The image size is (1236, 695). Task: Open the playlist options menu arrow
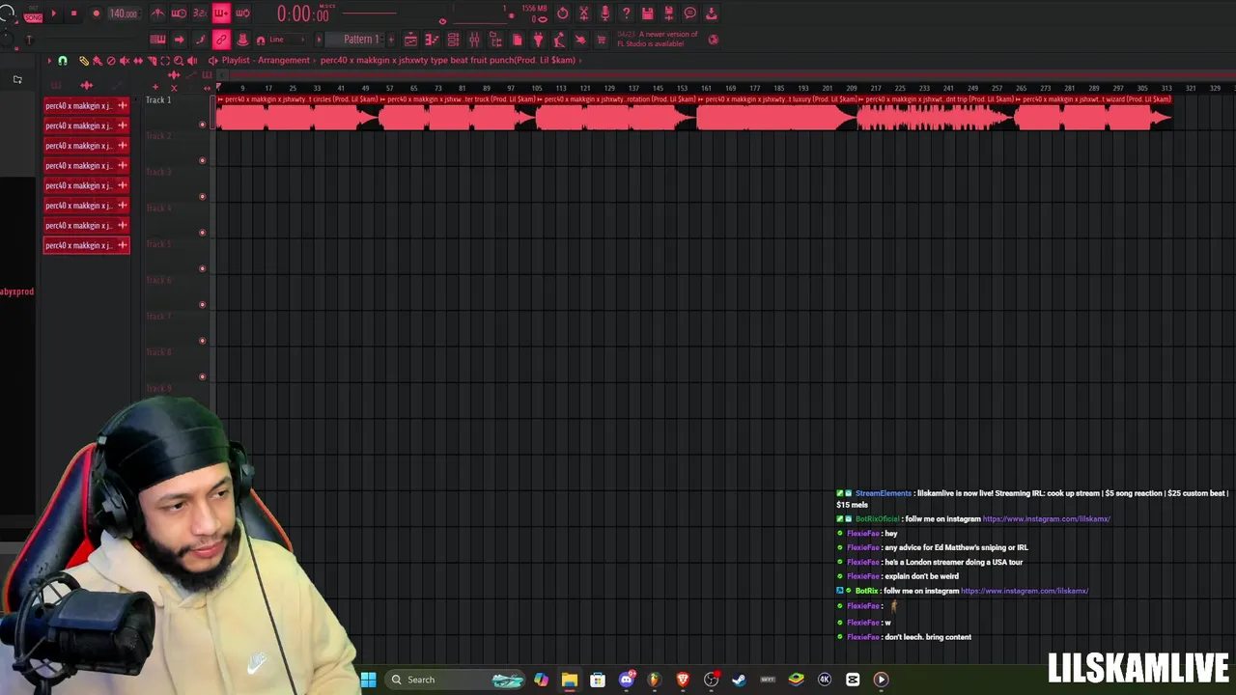pos(49,61)
